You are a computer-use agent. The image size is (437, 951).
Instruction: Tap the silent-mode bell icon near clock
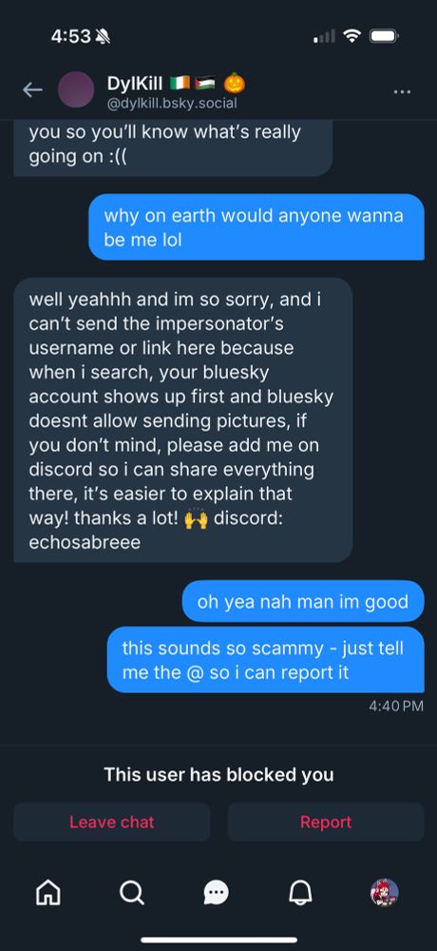(x=103, y=37)
